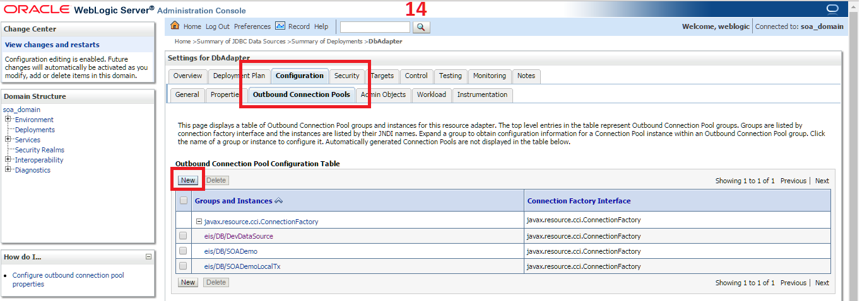This screenshot has width=862, height=301.
Task: Open javax.resource.cci.ConnectionFactory group link
Action: coord(261,222)
